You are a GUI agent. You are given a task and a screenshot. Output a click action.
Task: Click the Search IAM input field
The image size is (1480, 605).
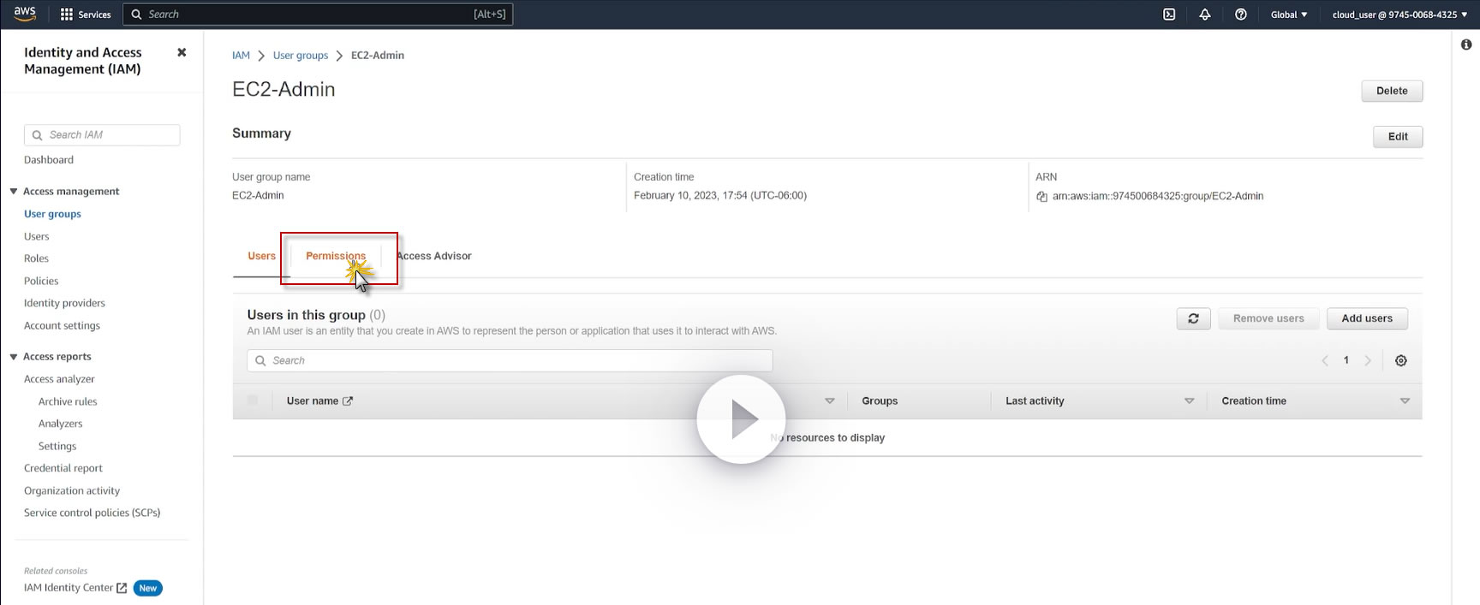pyautogui.click(x=102, y=135)
